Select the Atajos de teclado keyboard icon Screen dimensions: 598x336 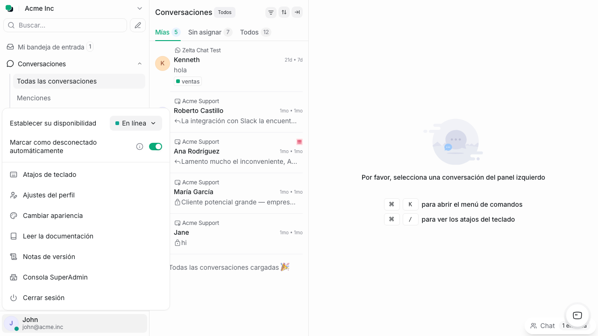pos(14,175)
